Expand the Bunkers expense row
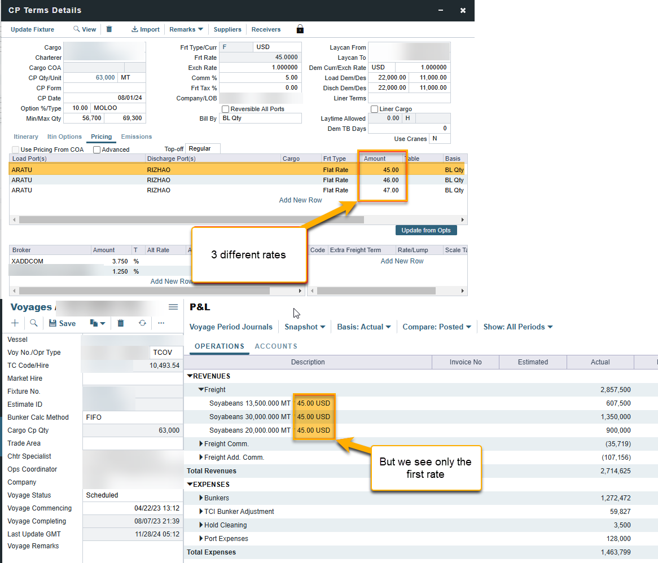This screenshot has width=658, height=563. click(x=201, y=498)
